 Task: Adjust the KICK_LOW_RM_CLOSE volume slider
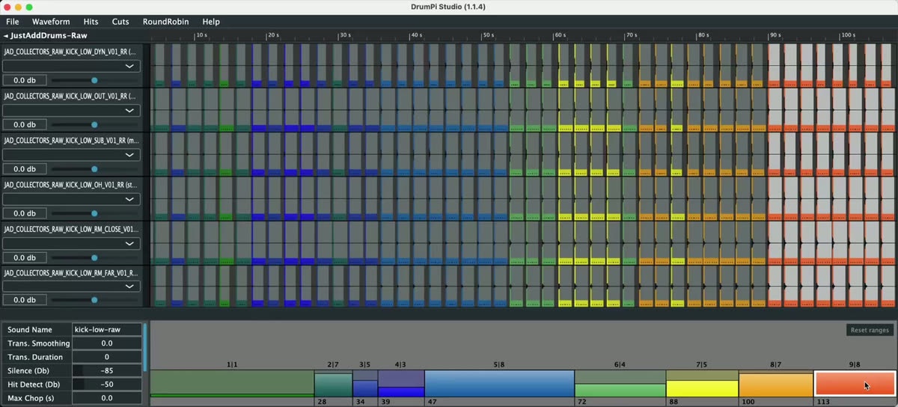94,257
